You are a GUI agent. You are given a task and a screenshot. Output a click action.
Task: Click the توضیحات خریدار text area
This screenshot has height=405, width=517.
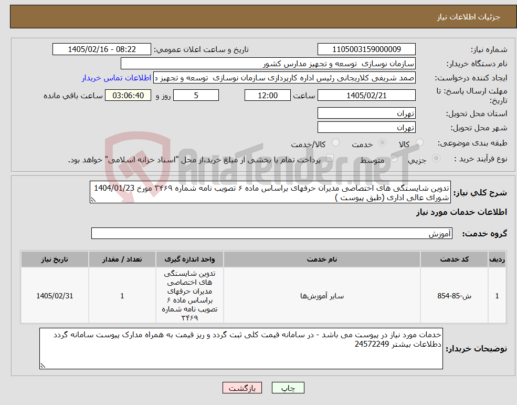(x=241, y=349)
